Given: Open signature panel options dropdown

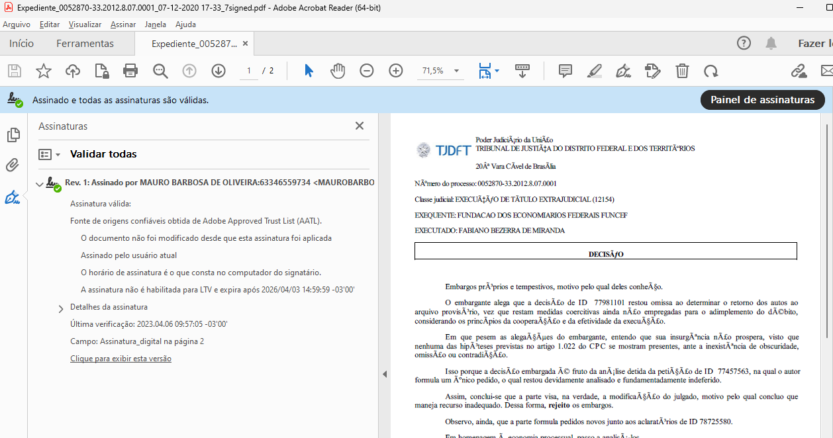Looking at the screenshot, I should [x=49, y=154].
